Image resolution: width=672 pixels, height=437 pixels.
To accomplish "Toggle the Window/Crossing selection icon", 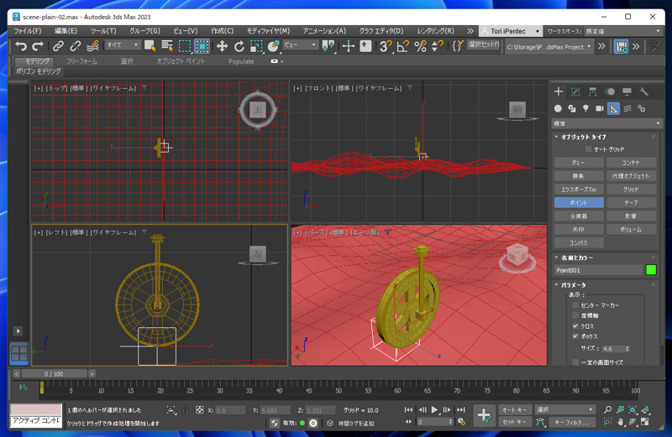I will click(x=202, y=46).
